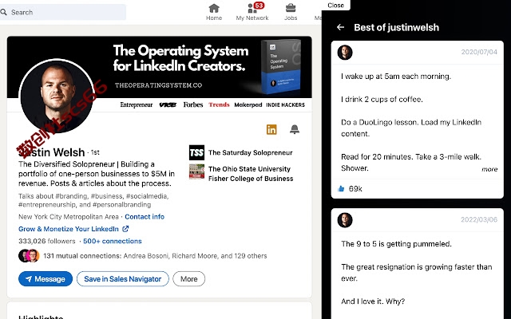Open The Saturday Solopreneur TSS logo
Image resolution: width=511 pixels, height=319 pixels.
(197, 152)
